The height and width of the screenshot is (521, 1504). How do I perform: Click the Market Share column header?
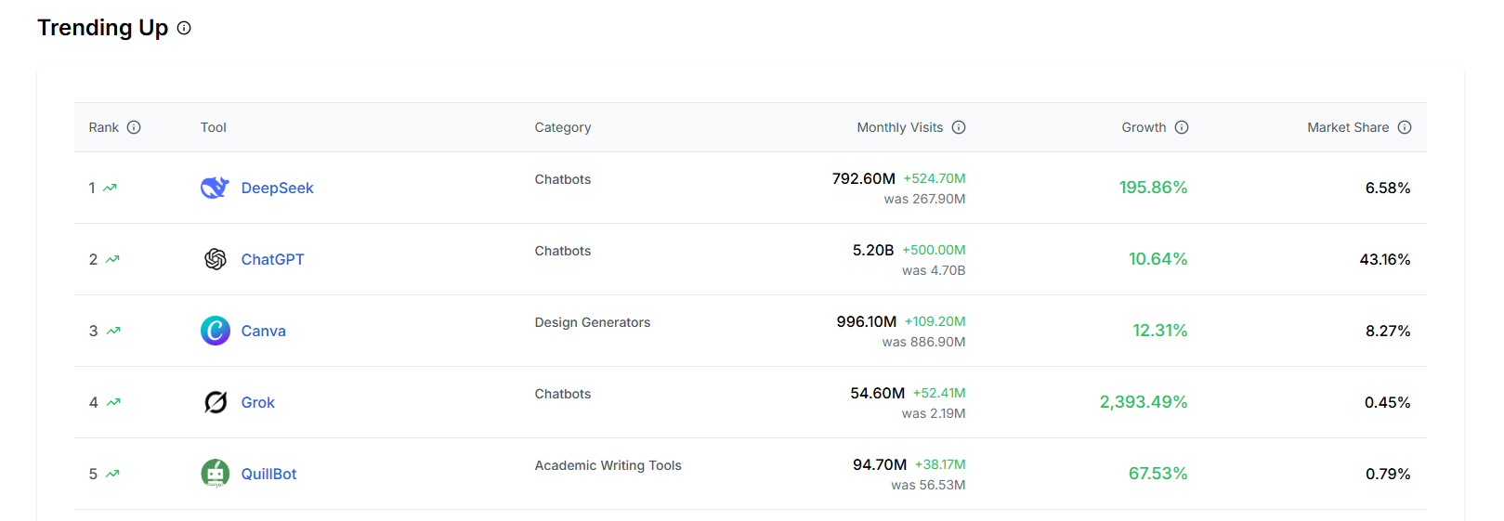(1348, 127)
